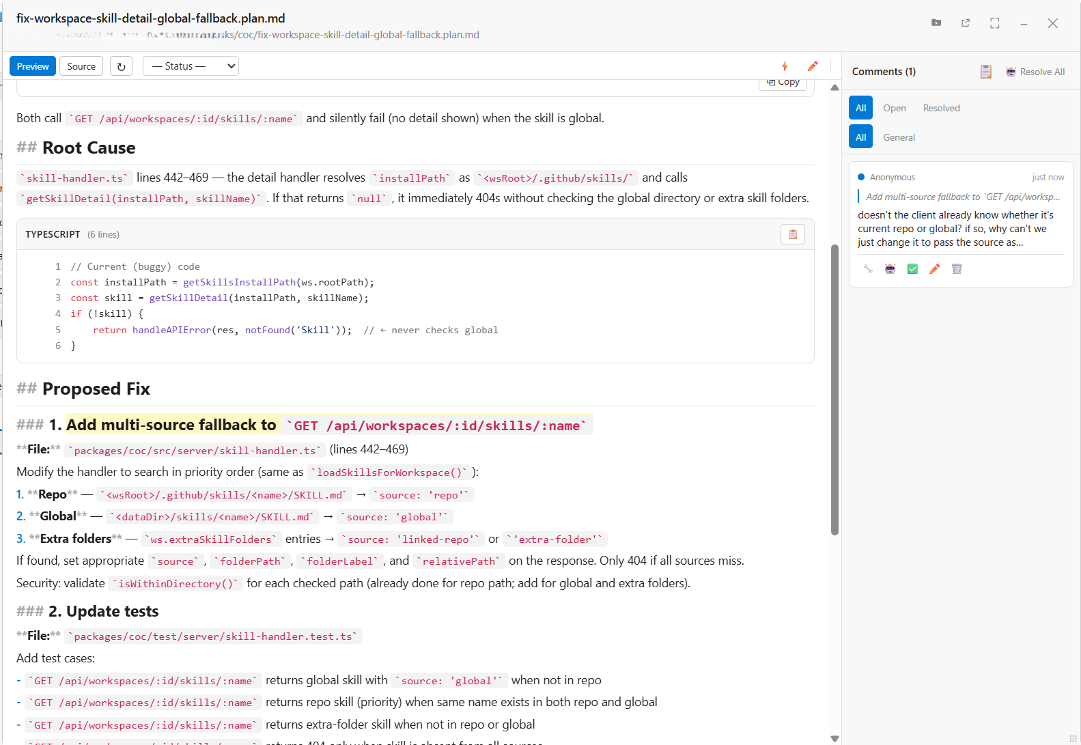Open the Anonymous comment card text

click(x=956, y=229)
